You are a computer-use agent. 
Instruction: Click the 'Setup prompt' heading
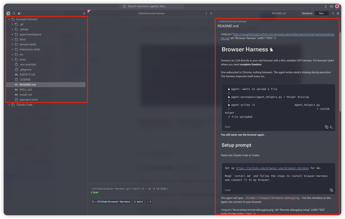(236, 145)
